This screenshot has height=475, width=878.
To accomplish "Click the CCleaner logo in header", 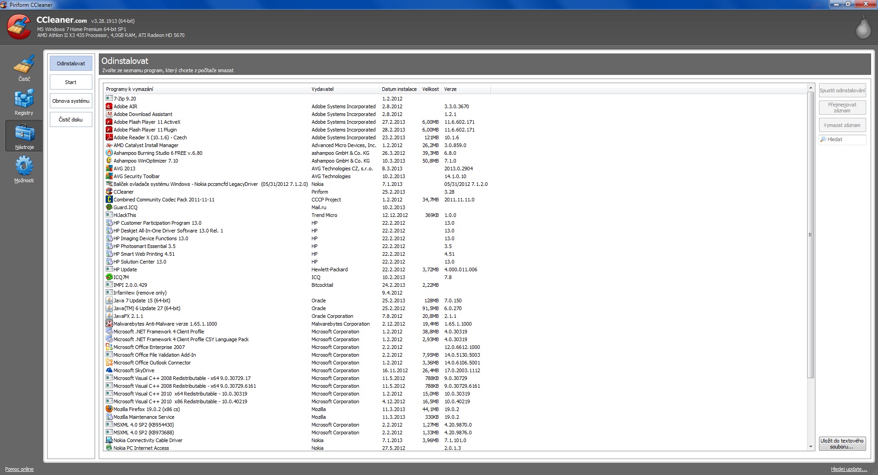I will [19, 27].
